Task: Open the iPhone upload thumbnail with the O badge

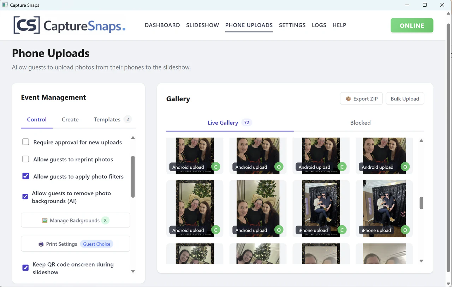Action: click(x=384, y=209)
